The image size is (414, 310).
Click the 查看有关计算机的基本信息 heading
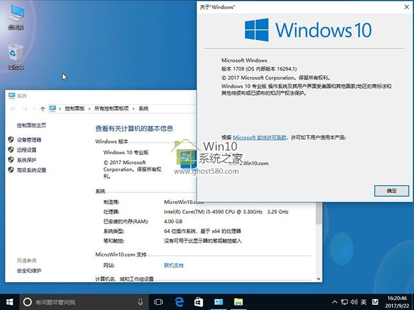(x=134, y=129)
